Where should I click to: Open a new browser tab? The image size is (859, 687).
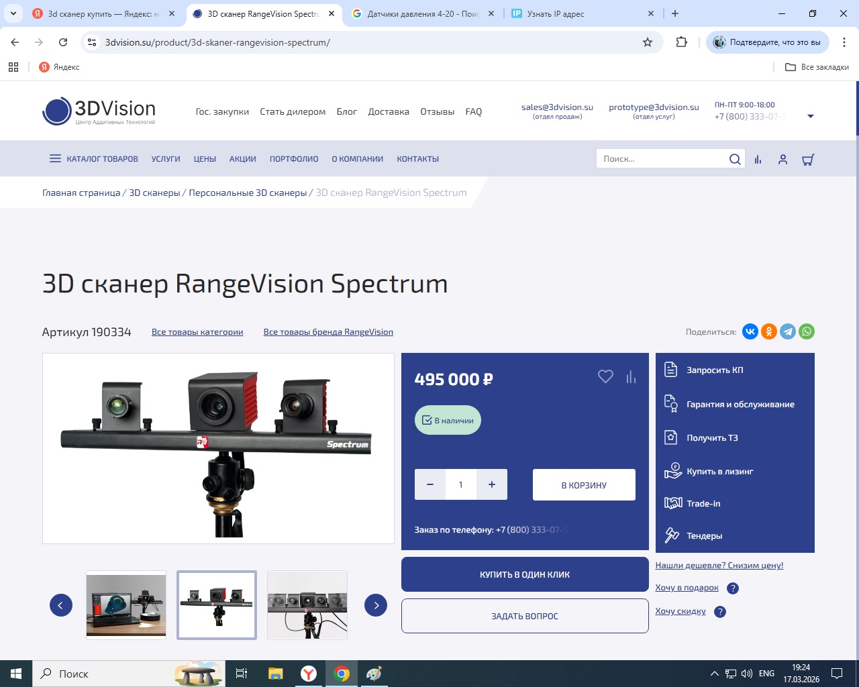[x=675, y=13]
